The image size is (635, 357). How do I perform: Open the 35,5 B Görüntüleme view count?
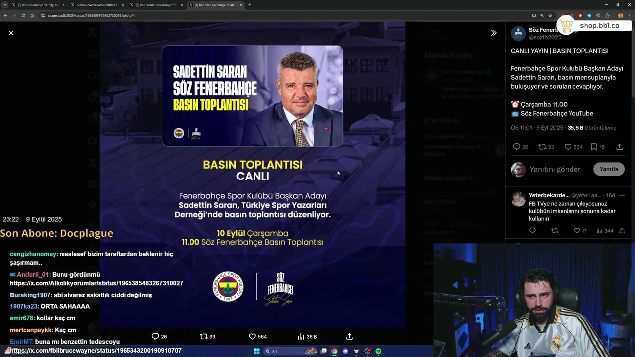[x=591, y=128]
